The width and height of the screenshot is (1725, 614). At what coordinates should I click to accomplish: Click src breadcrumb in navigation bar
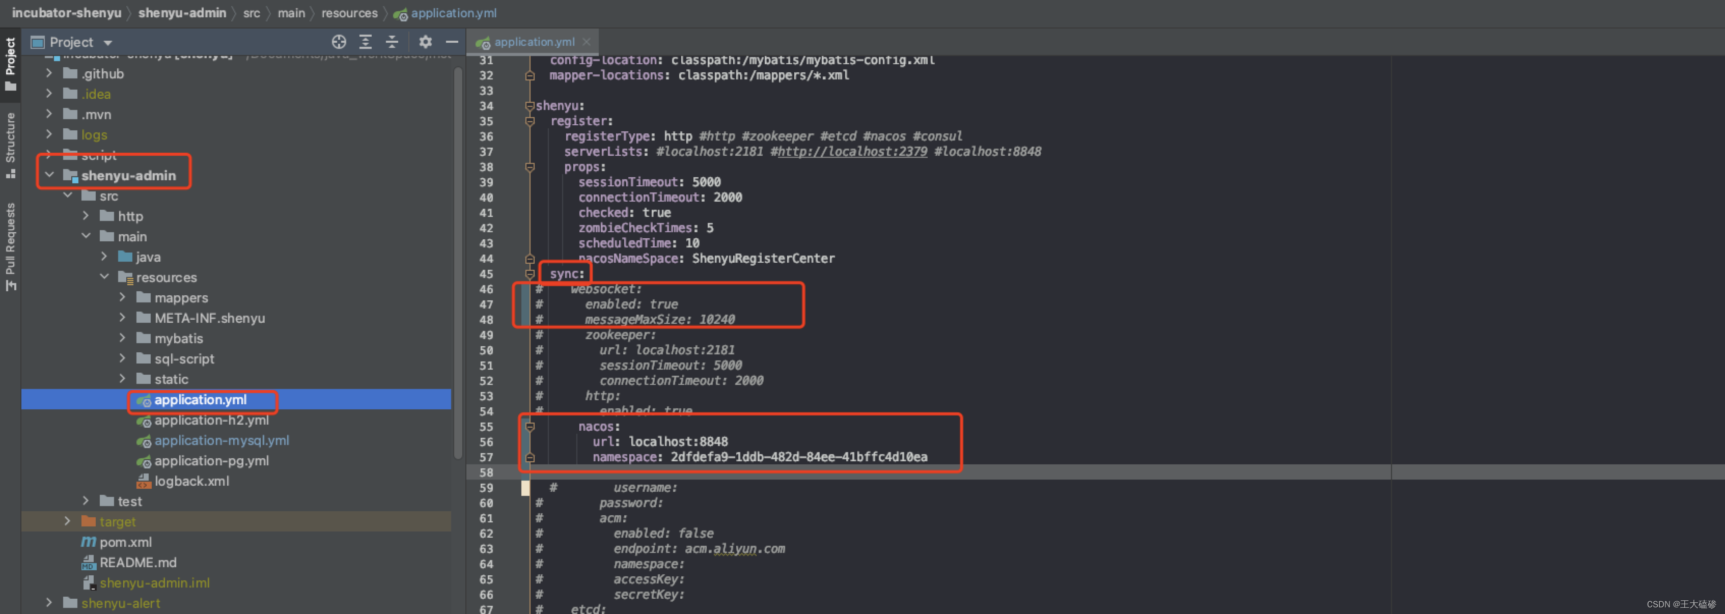[x=252, y=13]
